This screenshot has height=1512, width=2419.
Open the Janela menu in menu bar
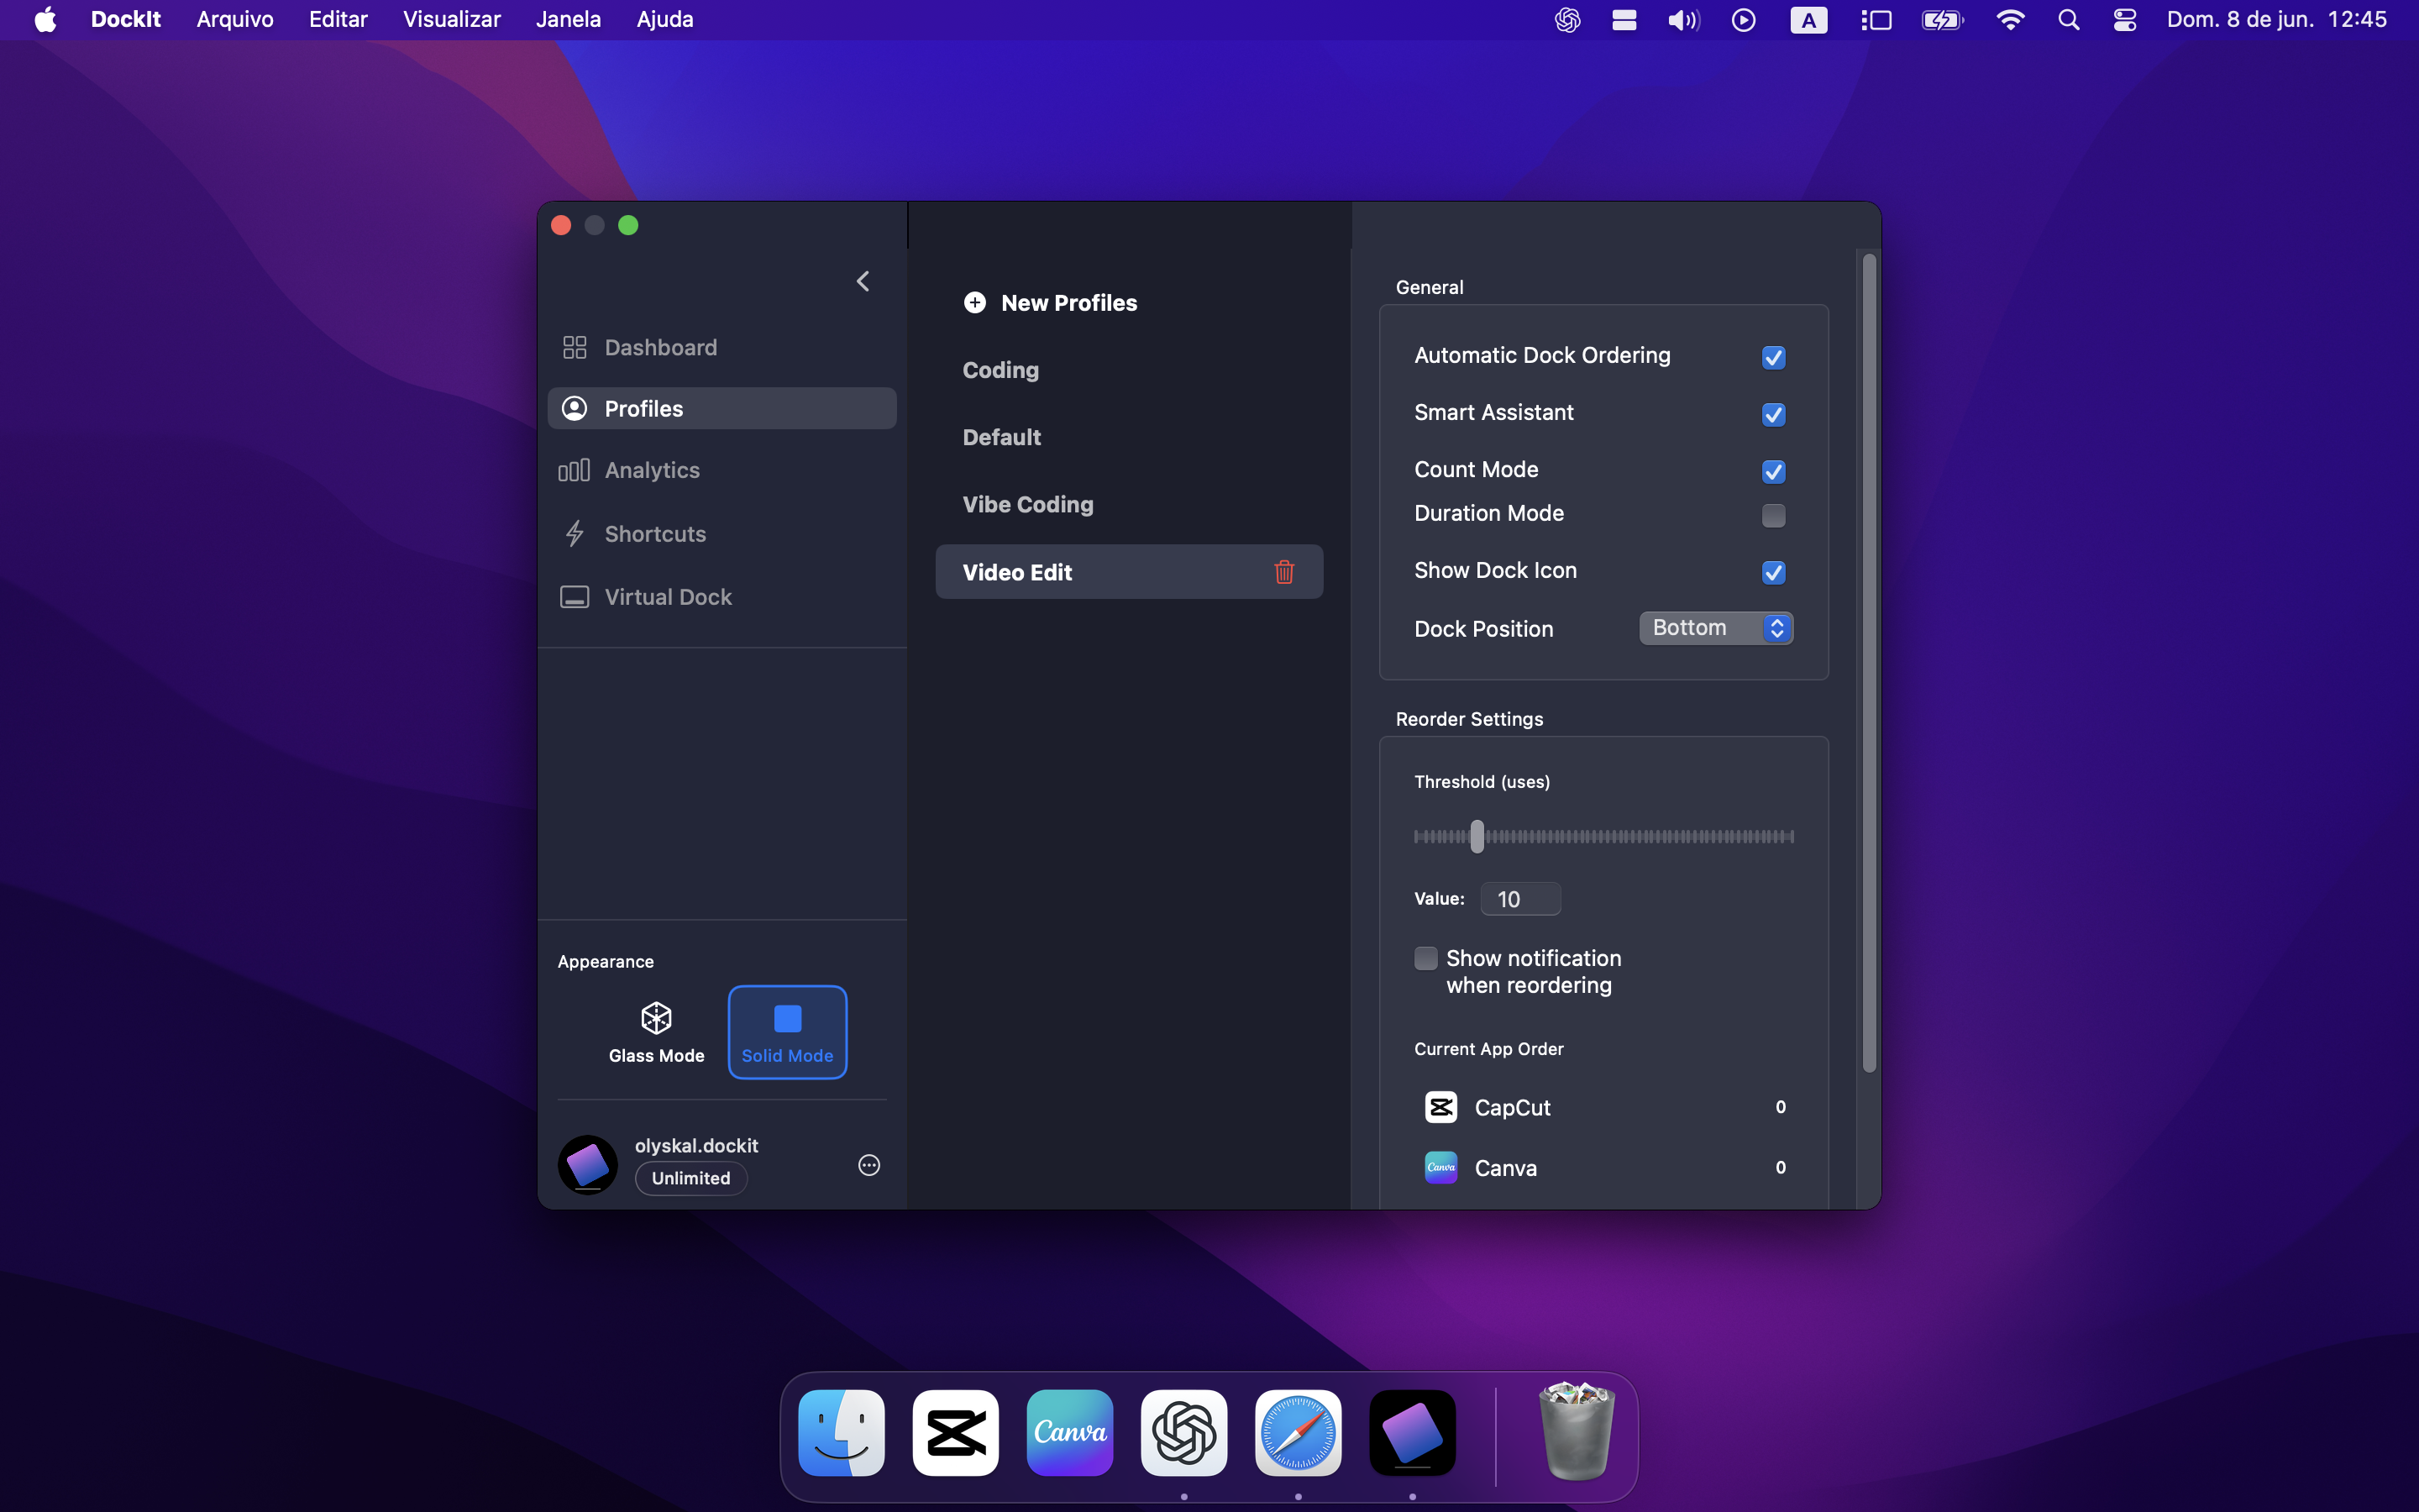(x=568, y=19)
